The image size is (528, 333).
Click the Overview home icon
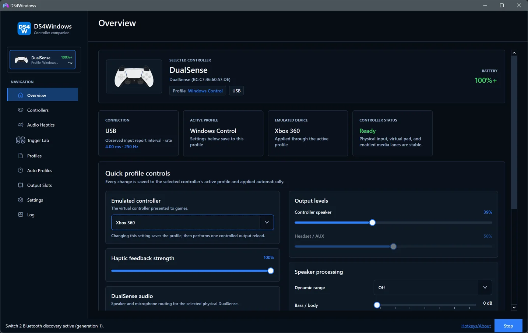(21, 95)
